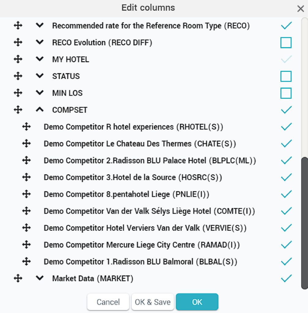Screen dimensions: 308x313
Task: Expand the MY HOTEL group
Action: click(x=40, y=59)
